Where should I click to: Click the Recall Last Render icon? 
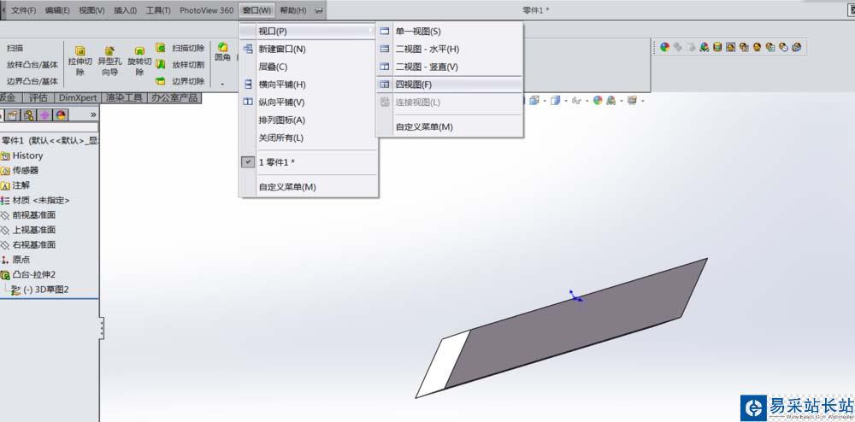coord(796,47)
